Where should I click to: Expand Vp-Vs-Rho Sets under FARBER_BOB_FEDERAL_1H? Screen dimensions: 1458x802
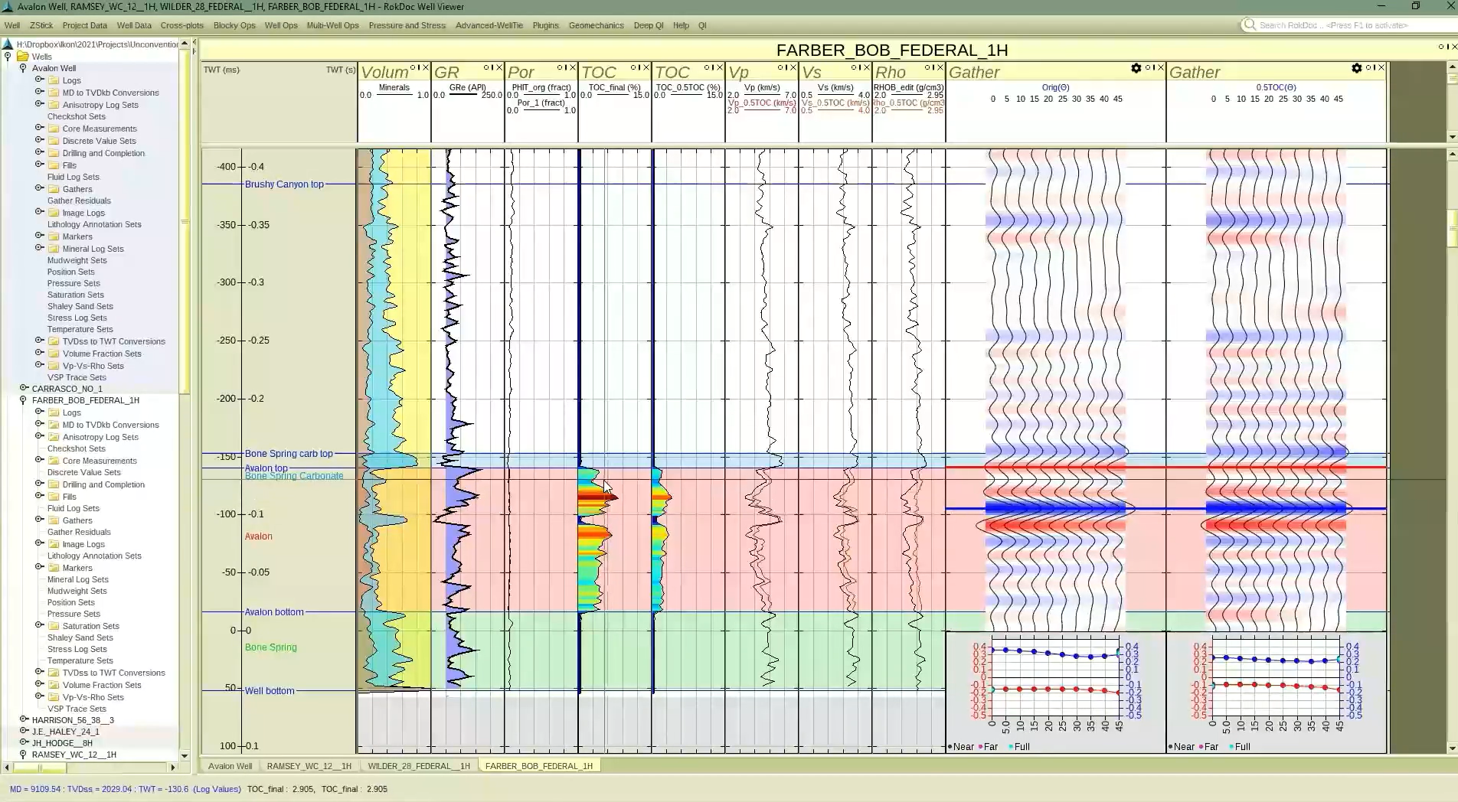point(39,696)
